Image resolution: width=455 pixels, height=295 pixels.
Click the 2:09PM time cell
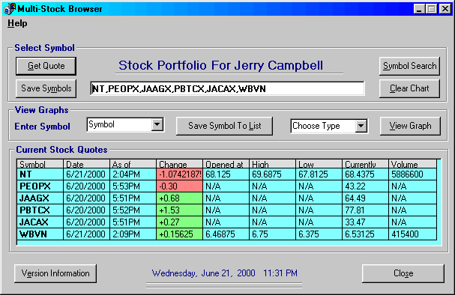133,234
